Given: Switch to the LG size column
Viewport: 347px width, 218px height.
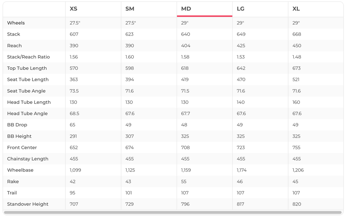Looking at the screenshot, I should click(241, 9).
